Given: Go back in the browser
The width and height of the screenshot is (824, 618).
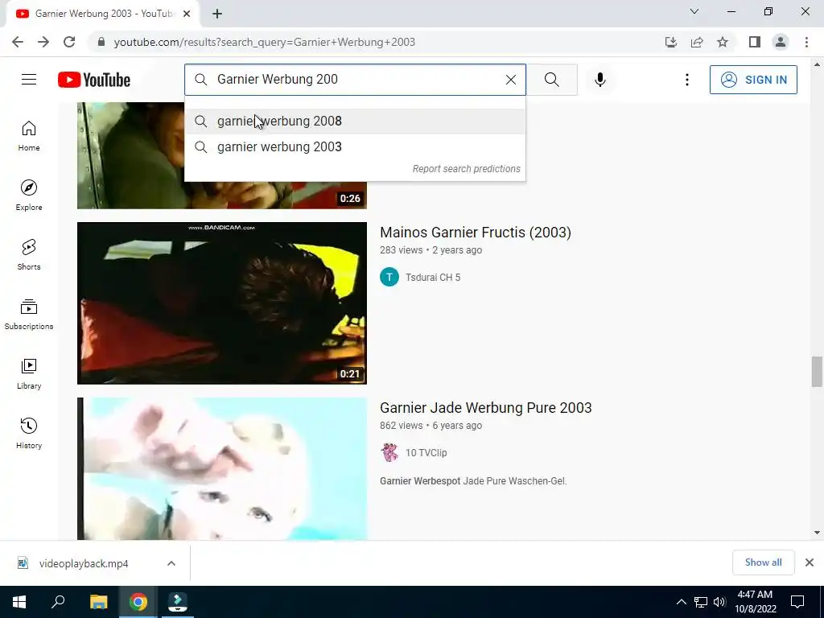Looking at the screenshot, I should click(x=18, y=42).
